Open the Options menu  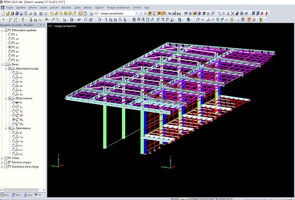(x=99, y=8)
